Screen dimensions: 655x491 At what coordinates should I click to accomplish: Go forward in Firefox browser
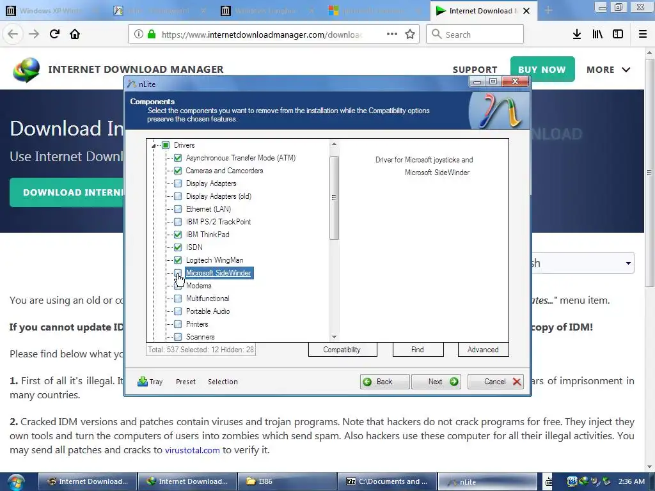34,35
